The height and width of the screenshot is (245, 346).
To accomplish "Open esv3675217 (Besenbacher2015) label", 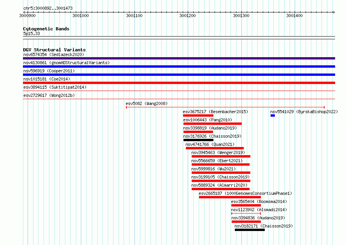I will 215,112.
